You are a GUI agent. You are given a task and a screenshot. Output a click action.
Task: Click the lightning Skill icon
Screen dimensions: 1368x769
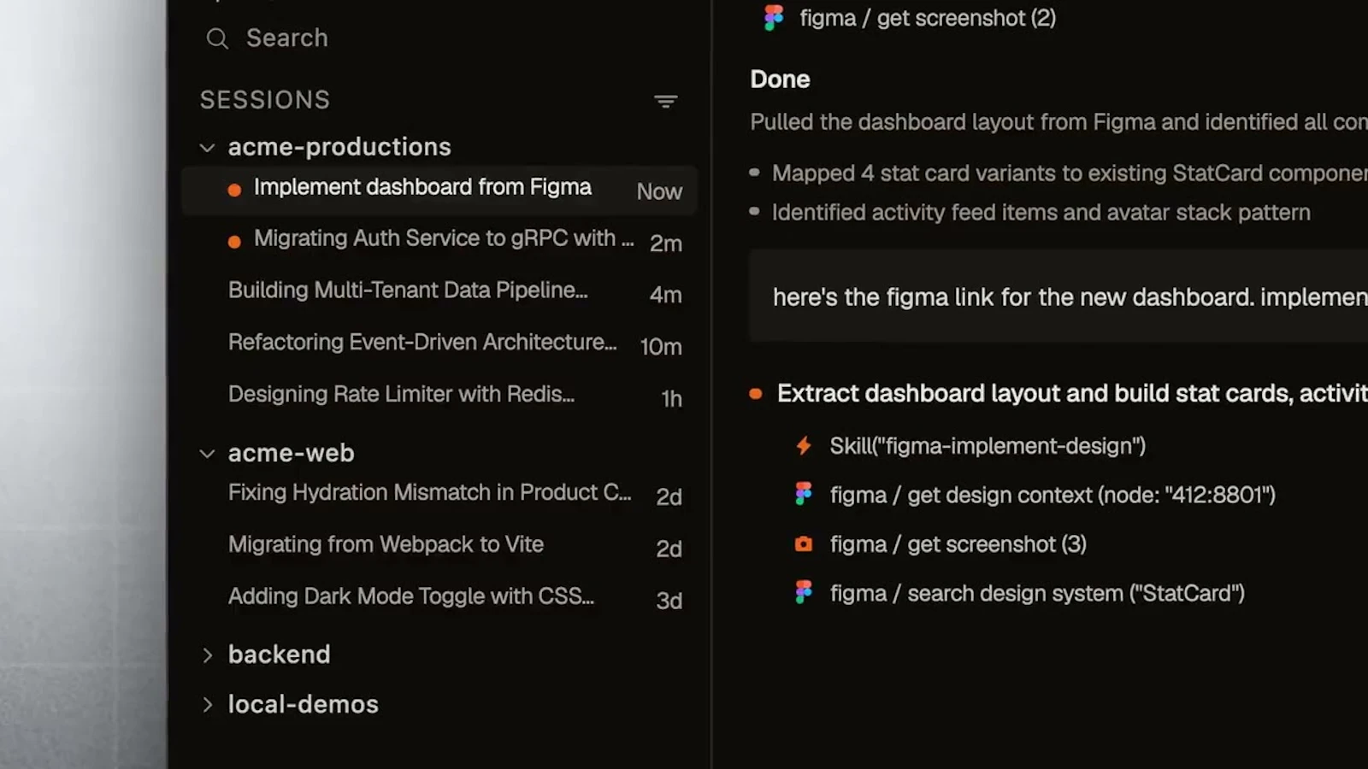click(802, 445)
